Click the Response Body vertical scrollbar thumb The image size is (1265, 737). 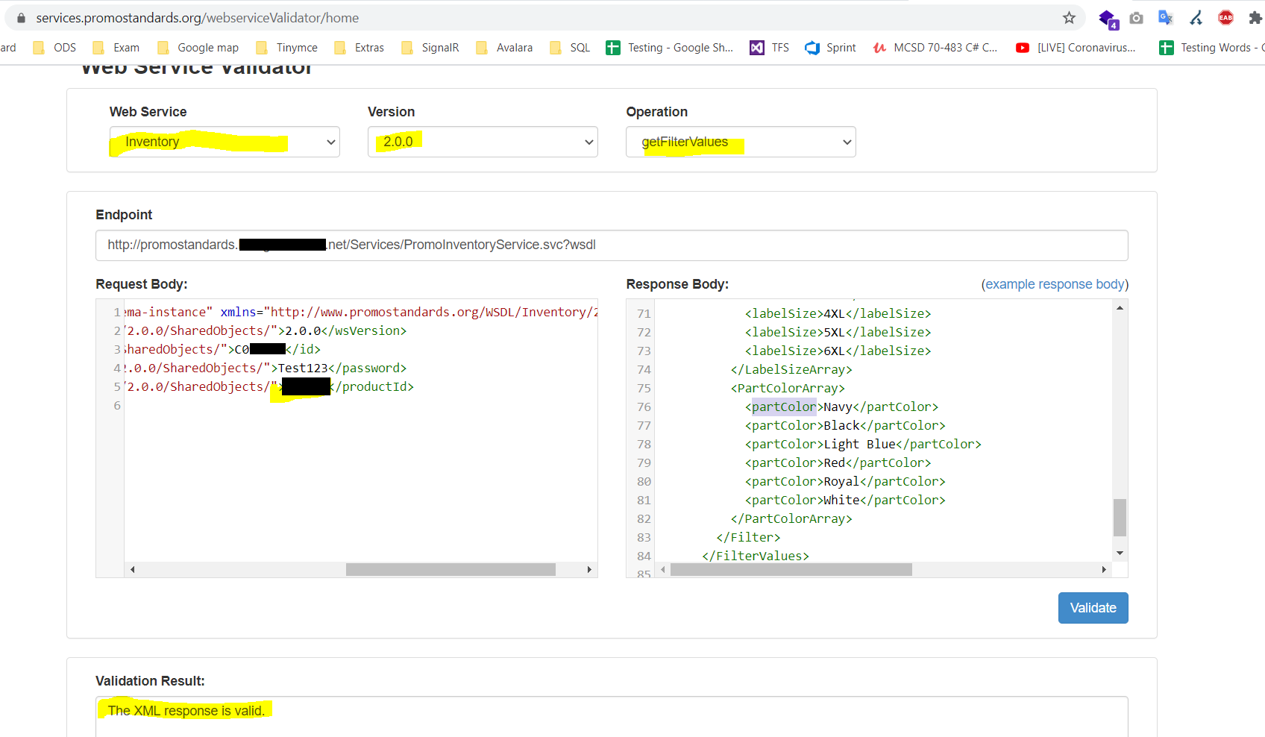1120,518
